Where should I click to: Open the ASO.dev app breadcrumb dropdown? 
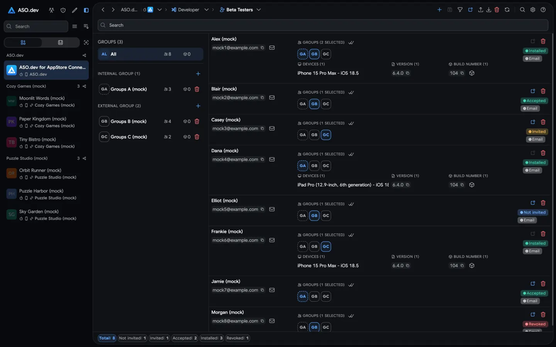tap(159, 10)
